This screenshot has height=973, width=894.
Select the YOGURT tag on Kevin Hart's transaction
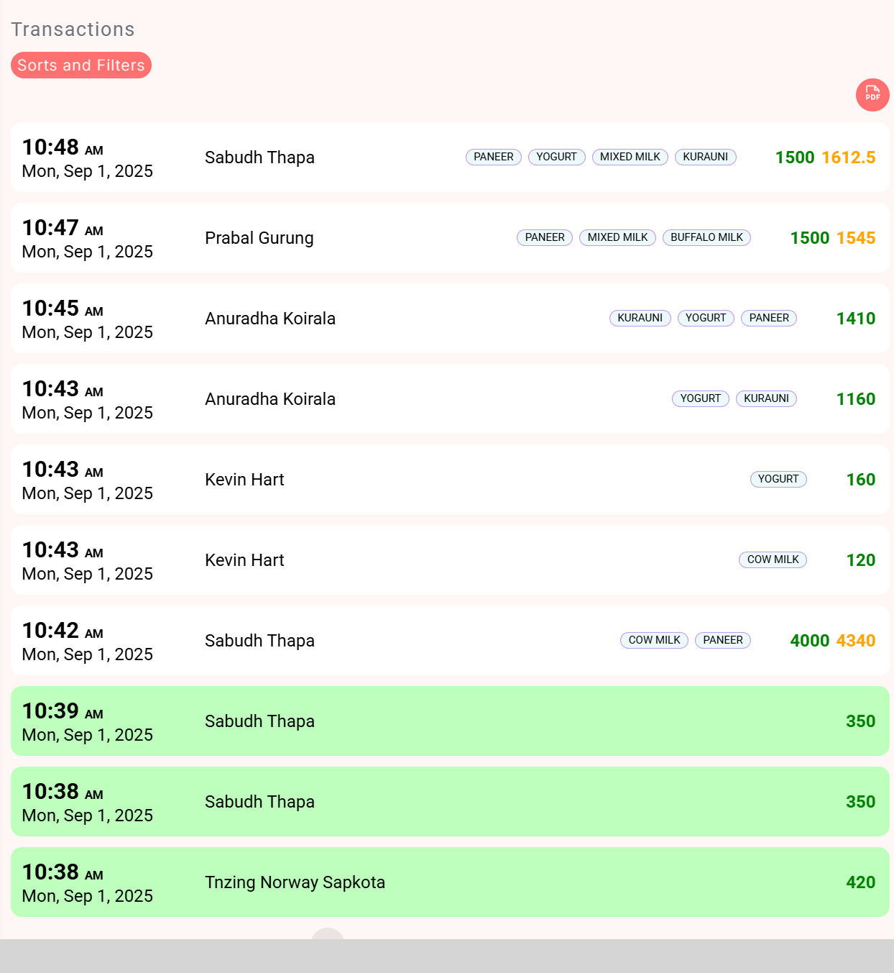778,479
